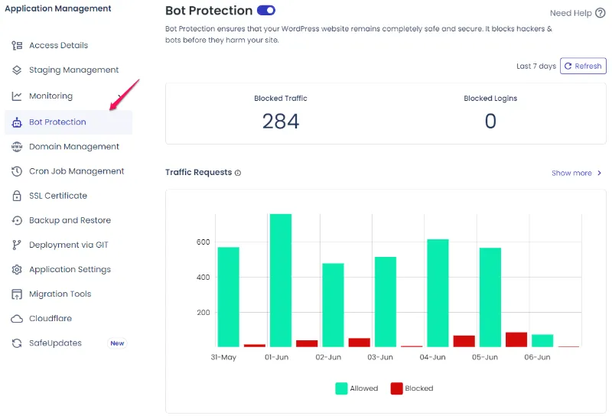Viewport: 612px width, 419px height.
Task: Click the Cloudflare cloud icon
Action: click(17, 319)
